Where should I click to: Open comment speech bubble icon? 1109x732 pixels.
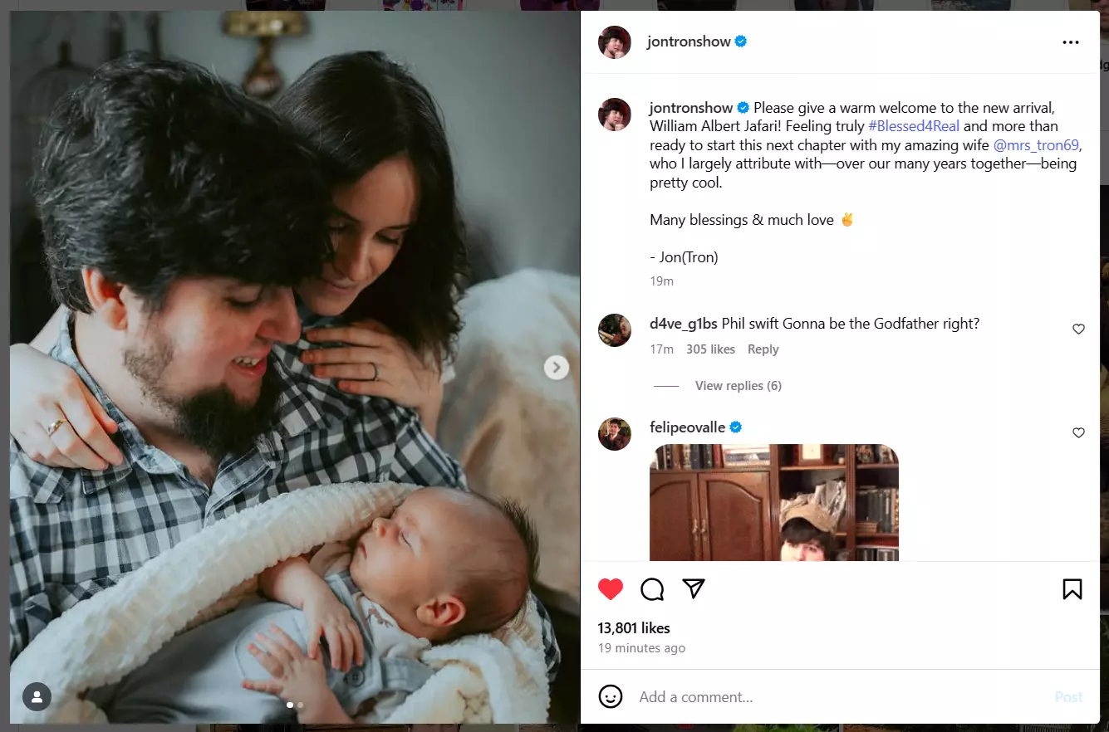(x=652, y=589)
